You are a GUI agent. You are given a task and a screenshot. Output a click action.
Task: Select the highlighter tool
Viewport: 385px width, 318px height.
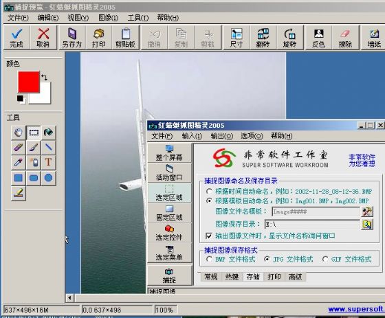coord(19,194)
